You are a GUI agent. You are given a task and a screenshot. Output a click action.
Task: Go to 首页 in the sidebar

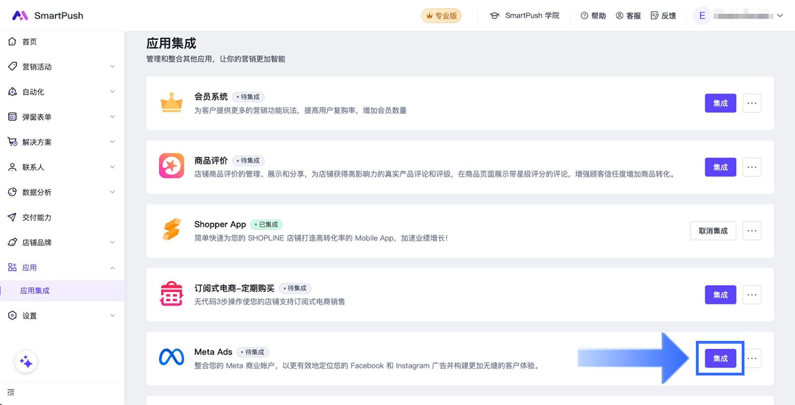[29, 42]
